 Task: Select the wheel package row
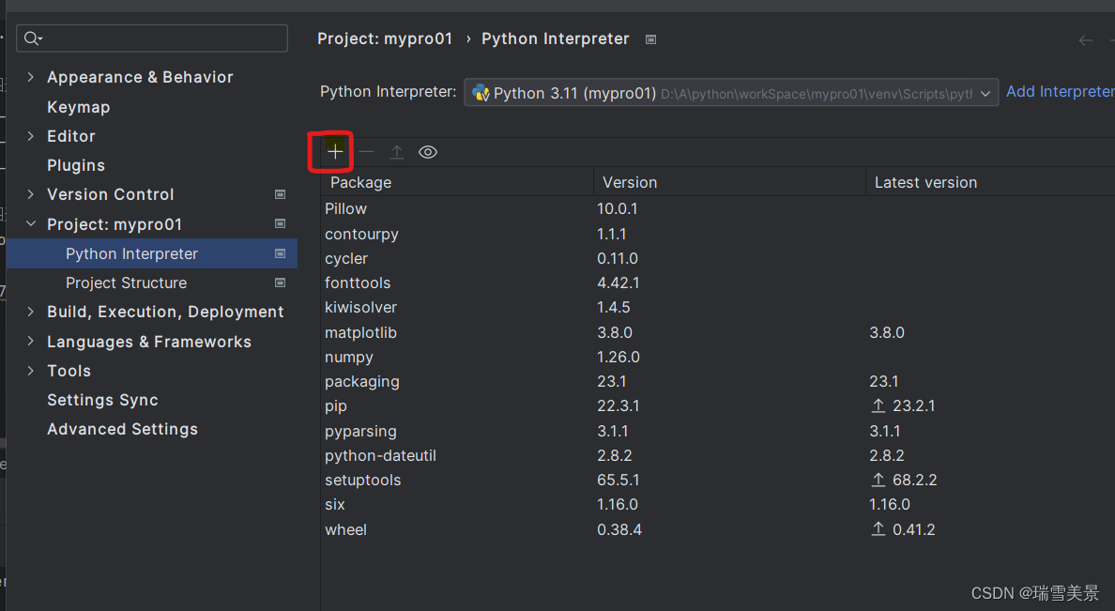point(717,530)
